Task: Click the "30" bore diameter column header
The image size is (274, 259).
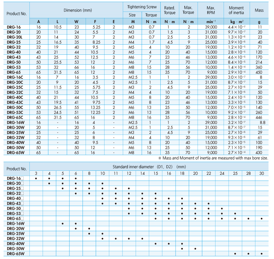Action: pyautogui.click(x=261, y=173)
